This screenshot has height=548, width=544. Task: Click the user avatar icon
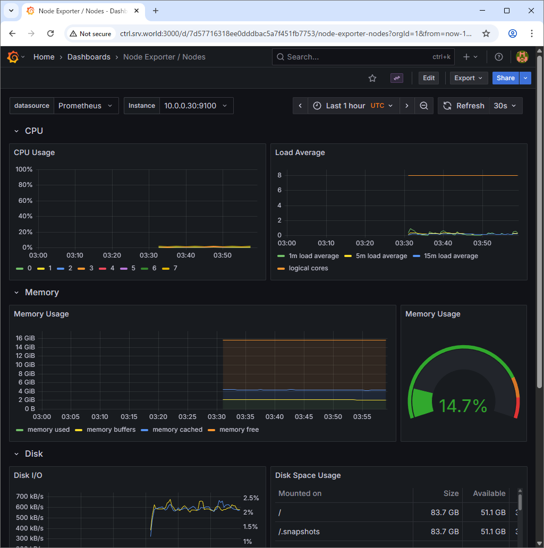coord(522,57)
